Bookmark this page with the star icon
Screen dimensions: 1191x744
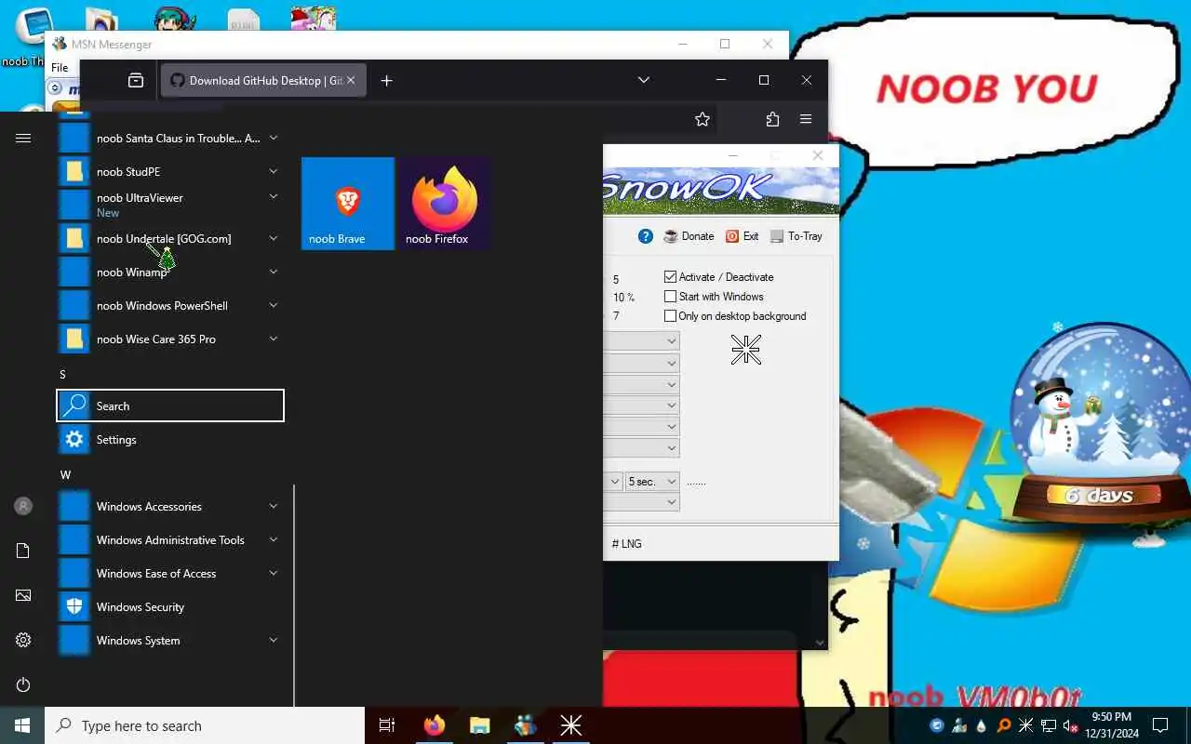coord(703,119)
